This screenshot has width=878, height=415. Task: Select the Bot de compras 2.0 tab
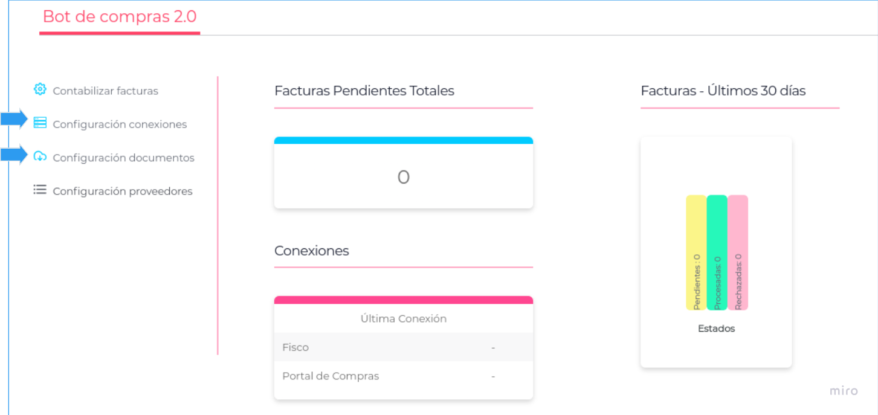pyautogui.click(x=120, y=17)
